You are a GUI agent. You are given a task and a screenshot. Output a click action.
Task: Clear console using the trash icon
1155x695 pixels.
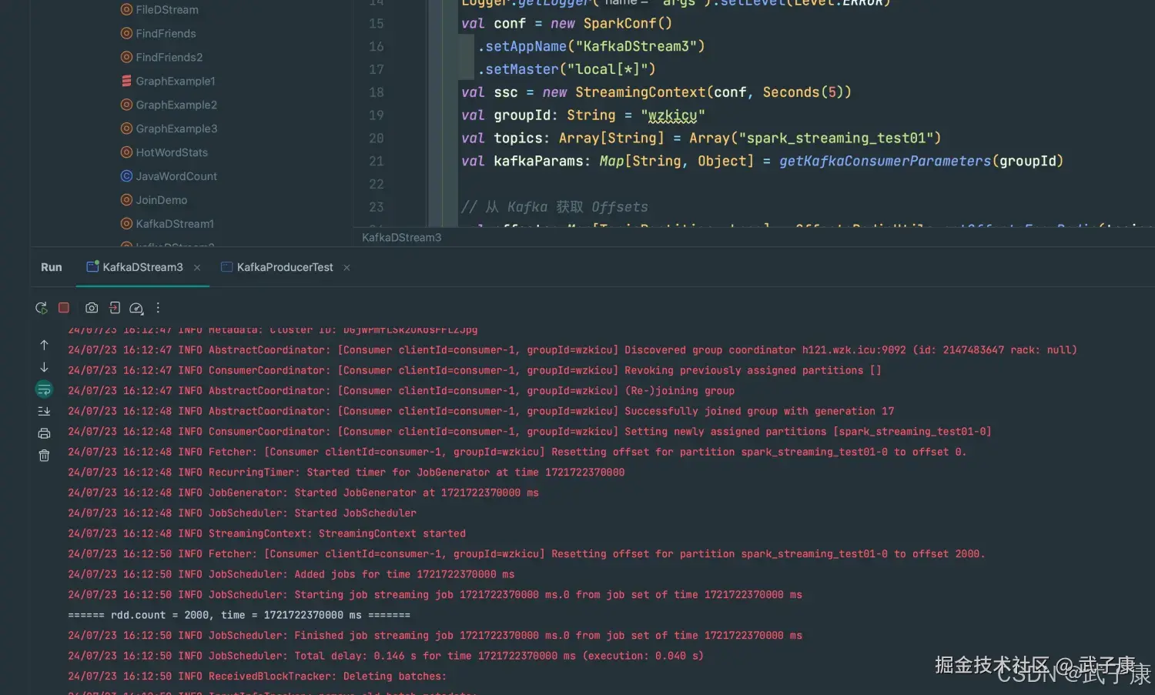(x=44, y=456)
